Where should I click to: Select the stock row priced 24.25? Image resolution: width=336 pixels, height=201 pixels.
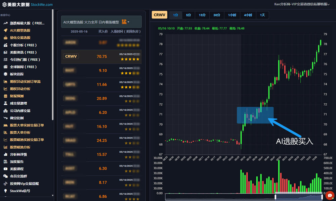[101, 141]
